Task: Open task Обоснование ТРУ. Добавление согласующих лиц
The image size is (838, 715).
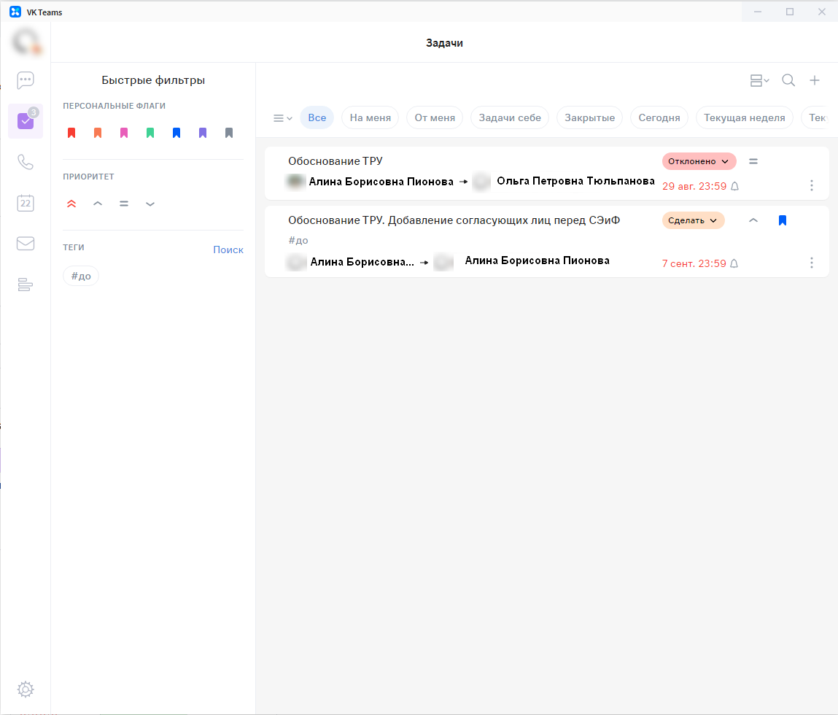Action: [454, 220]
